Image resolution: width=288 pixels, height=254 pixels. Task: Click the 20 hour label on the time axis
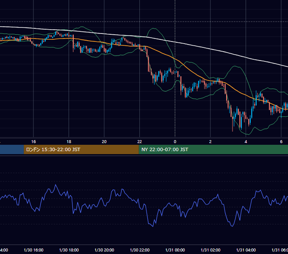(104, 142)
